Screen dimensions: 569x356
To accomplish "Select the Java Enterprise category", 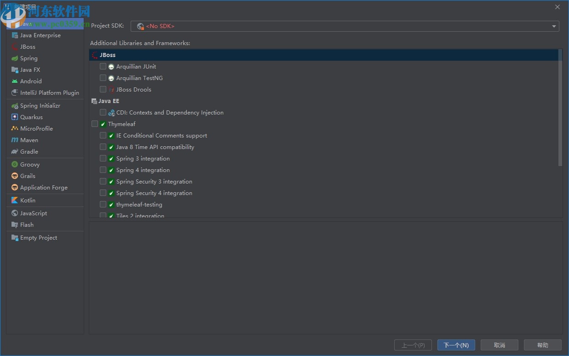I will pos(40,35).
